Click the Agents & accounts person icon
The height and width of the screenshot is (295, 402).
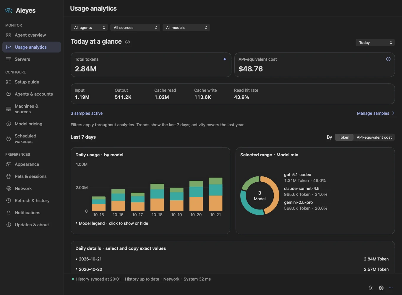(9, 94)
